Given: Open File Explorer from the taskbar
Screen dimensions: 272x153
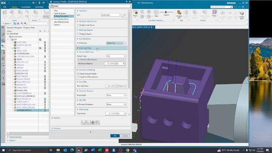Looking at the screenshot, I should click(58, 150).
